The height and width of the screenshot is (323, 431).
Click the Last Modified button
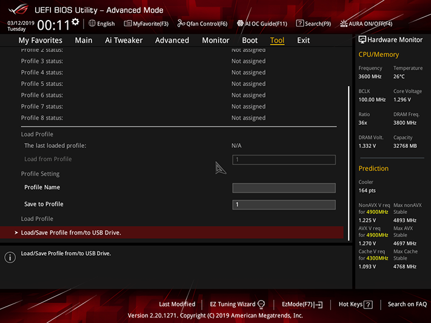177,304
